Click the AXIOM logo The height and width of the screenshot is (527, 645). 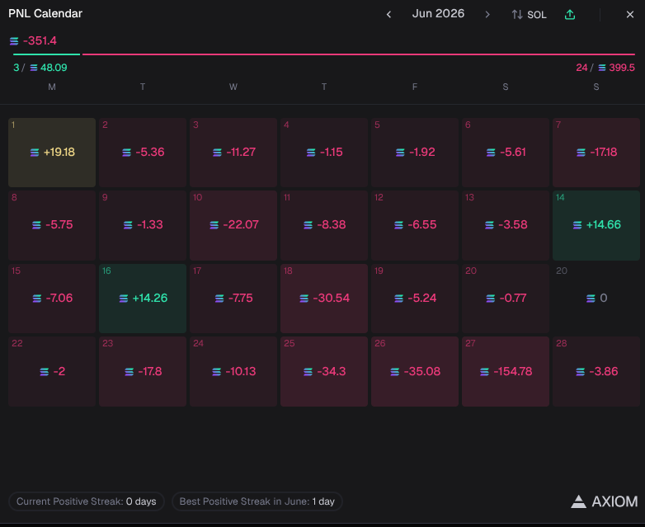(604, 501)
